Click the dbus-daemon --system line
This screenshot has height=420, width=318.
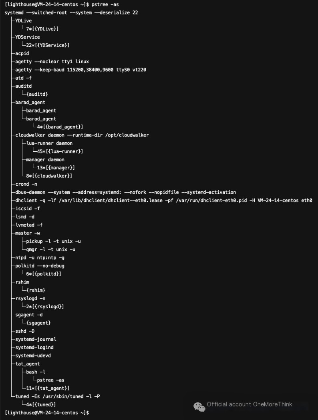pyautogui.click(x=126, y=192)
